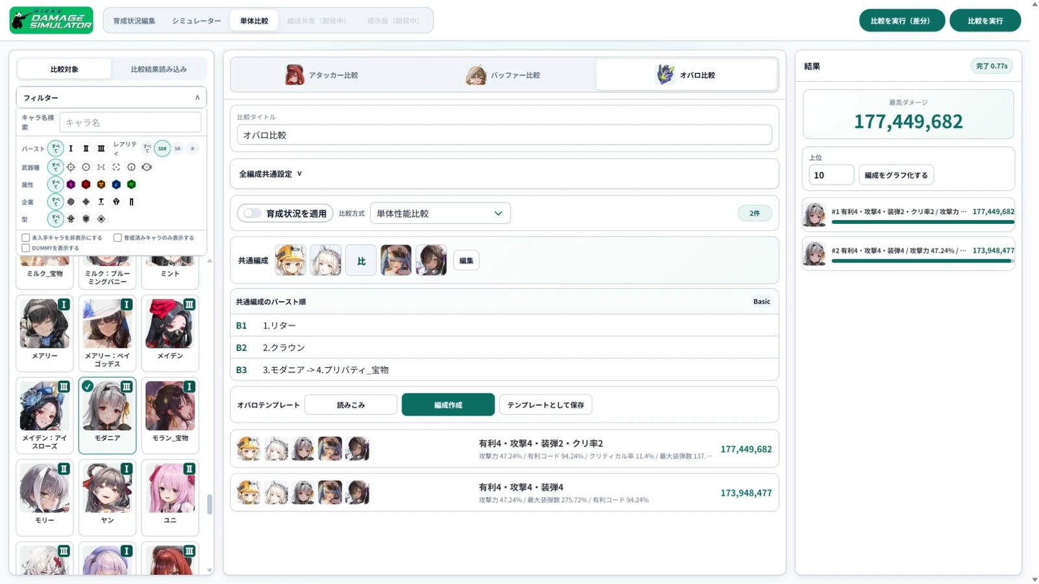Image resolution: width=1039 pixels, height=584 pixels.
Task: Select the shield defender type icon
Action: 86,219
